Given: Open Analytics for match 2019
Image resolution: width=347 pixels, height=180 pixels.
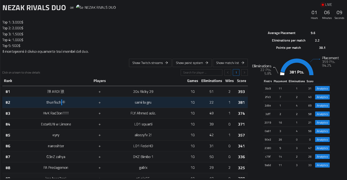Looking at the screenshot, I should pyautogui.click(x=322, y=123).
